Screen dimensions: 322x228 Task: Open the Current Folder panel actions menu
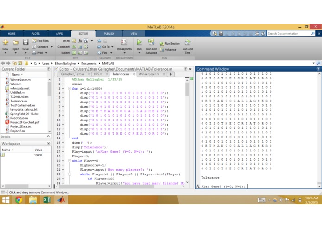49,69
